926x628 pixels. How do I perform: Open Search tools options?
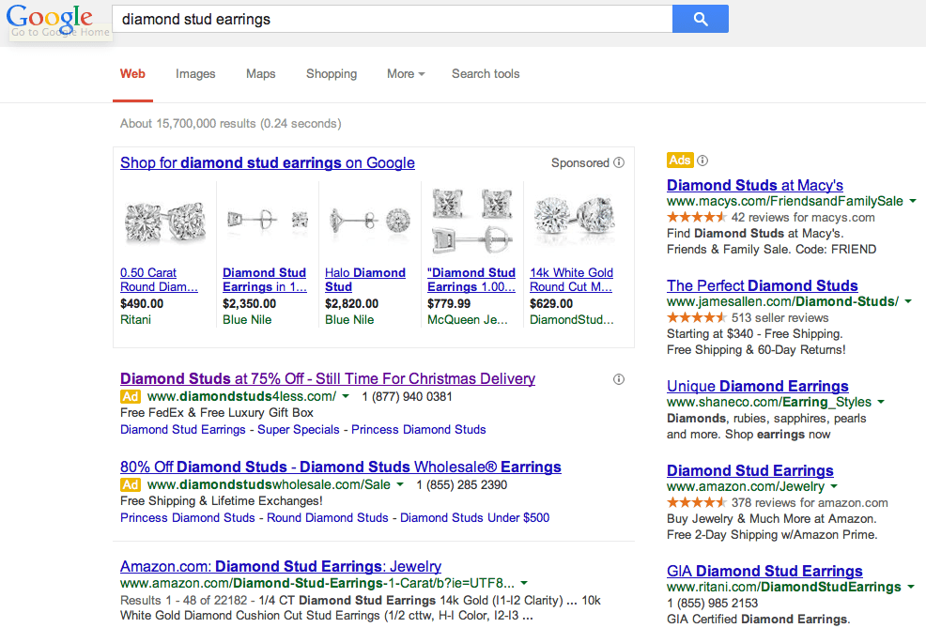[x=486, y=74]
